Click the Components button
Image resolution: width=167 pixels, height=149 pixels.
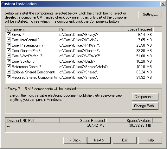pyautogui.click(x=145, y=97)
